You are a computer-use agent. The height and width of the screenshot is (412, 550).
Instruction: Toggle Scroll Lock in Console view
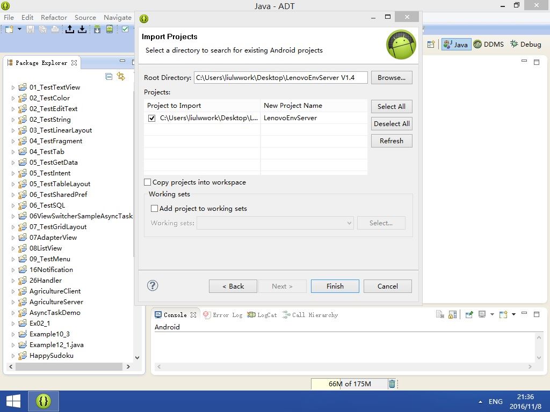(x=452, y=314)
